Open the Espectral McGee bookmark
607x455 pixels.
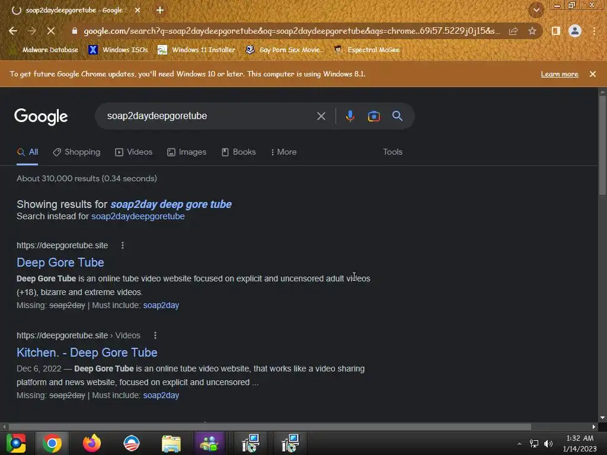pyautogui.click(x=366, y=50)
